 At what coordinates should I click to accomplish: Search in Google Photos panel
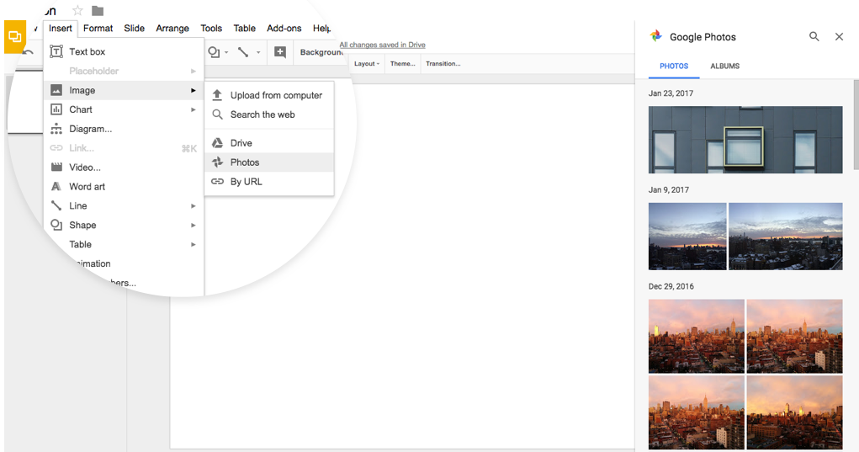[x=814, y=37]
